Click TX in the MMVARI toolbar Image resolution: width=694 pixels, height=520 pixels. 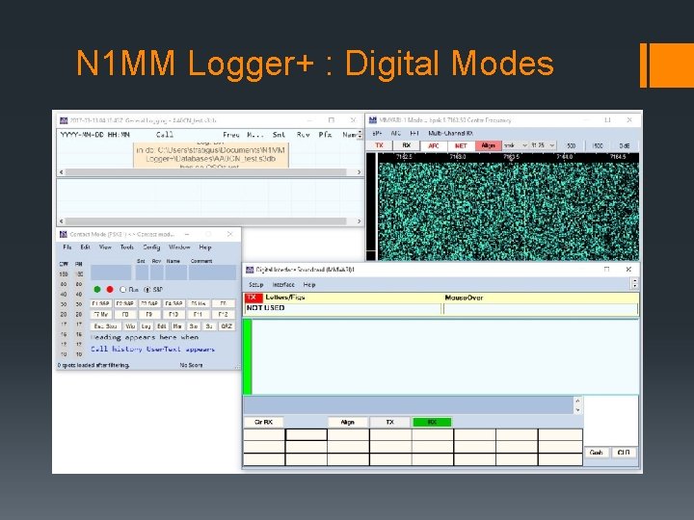coord(380,145)
